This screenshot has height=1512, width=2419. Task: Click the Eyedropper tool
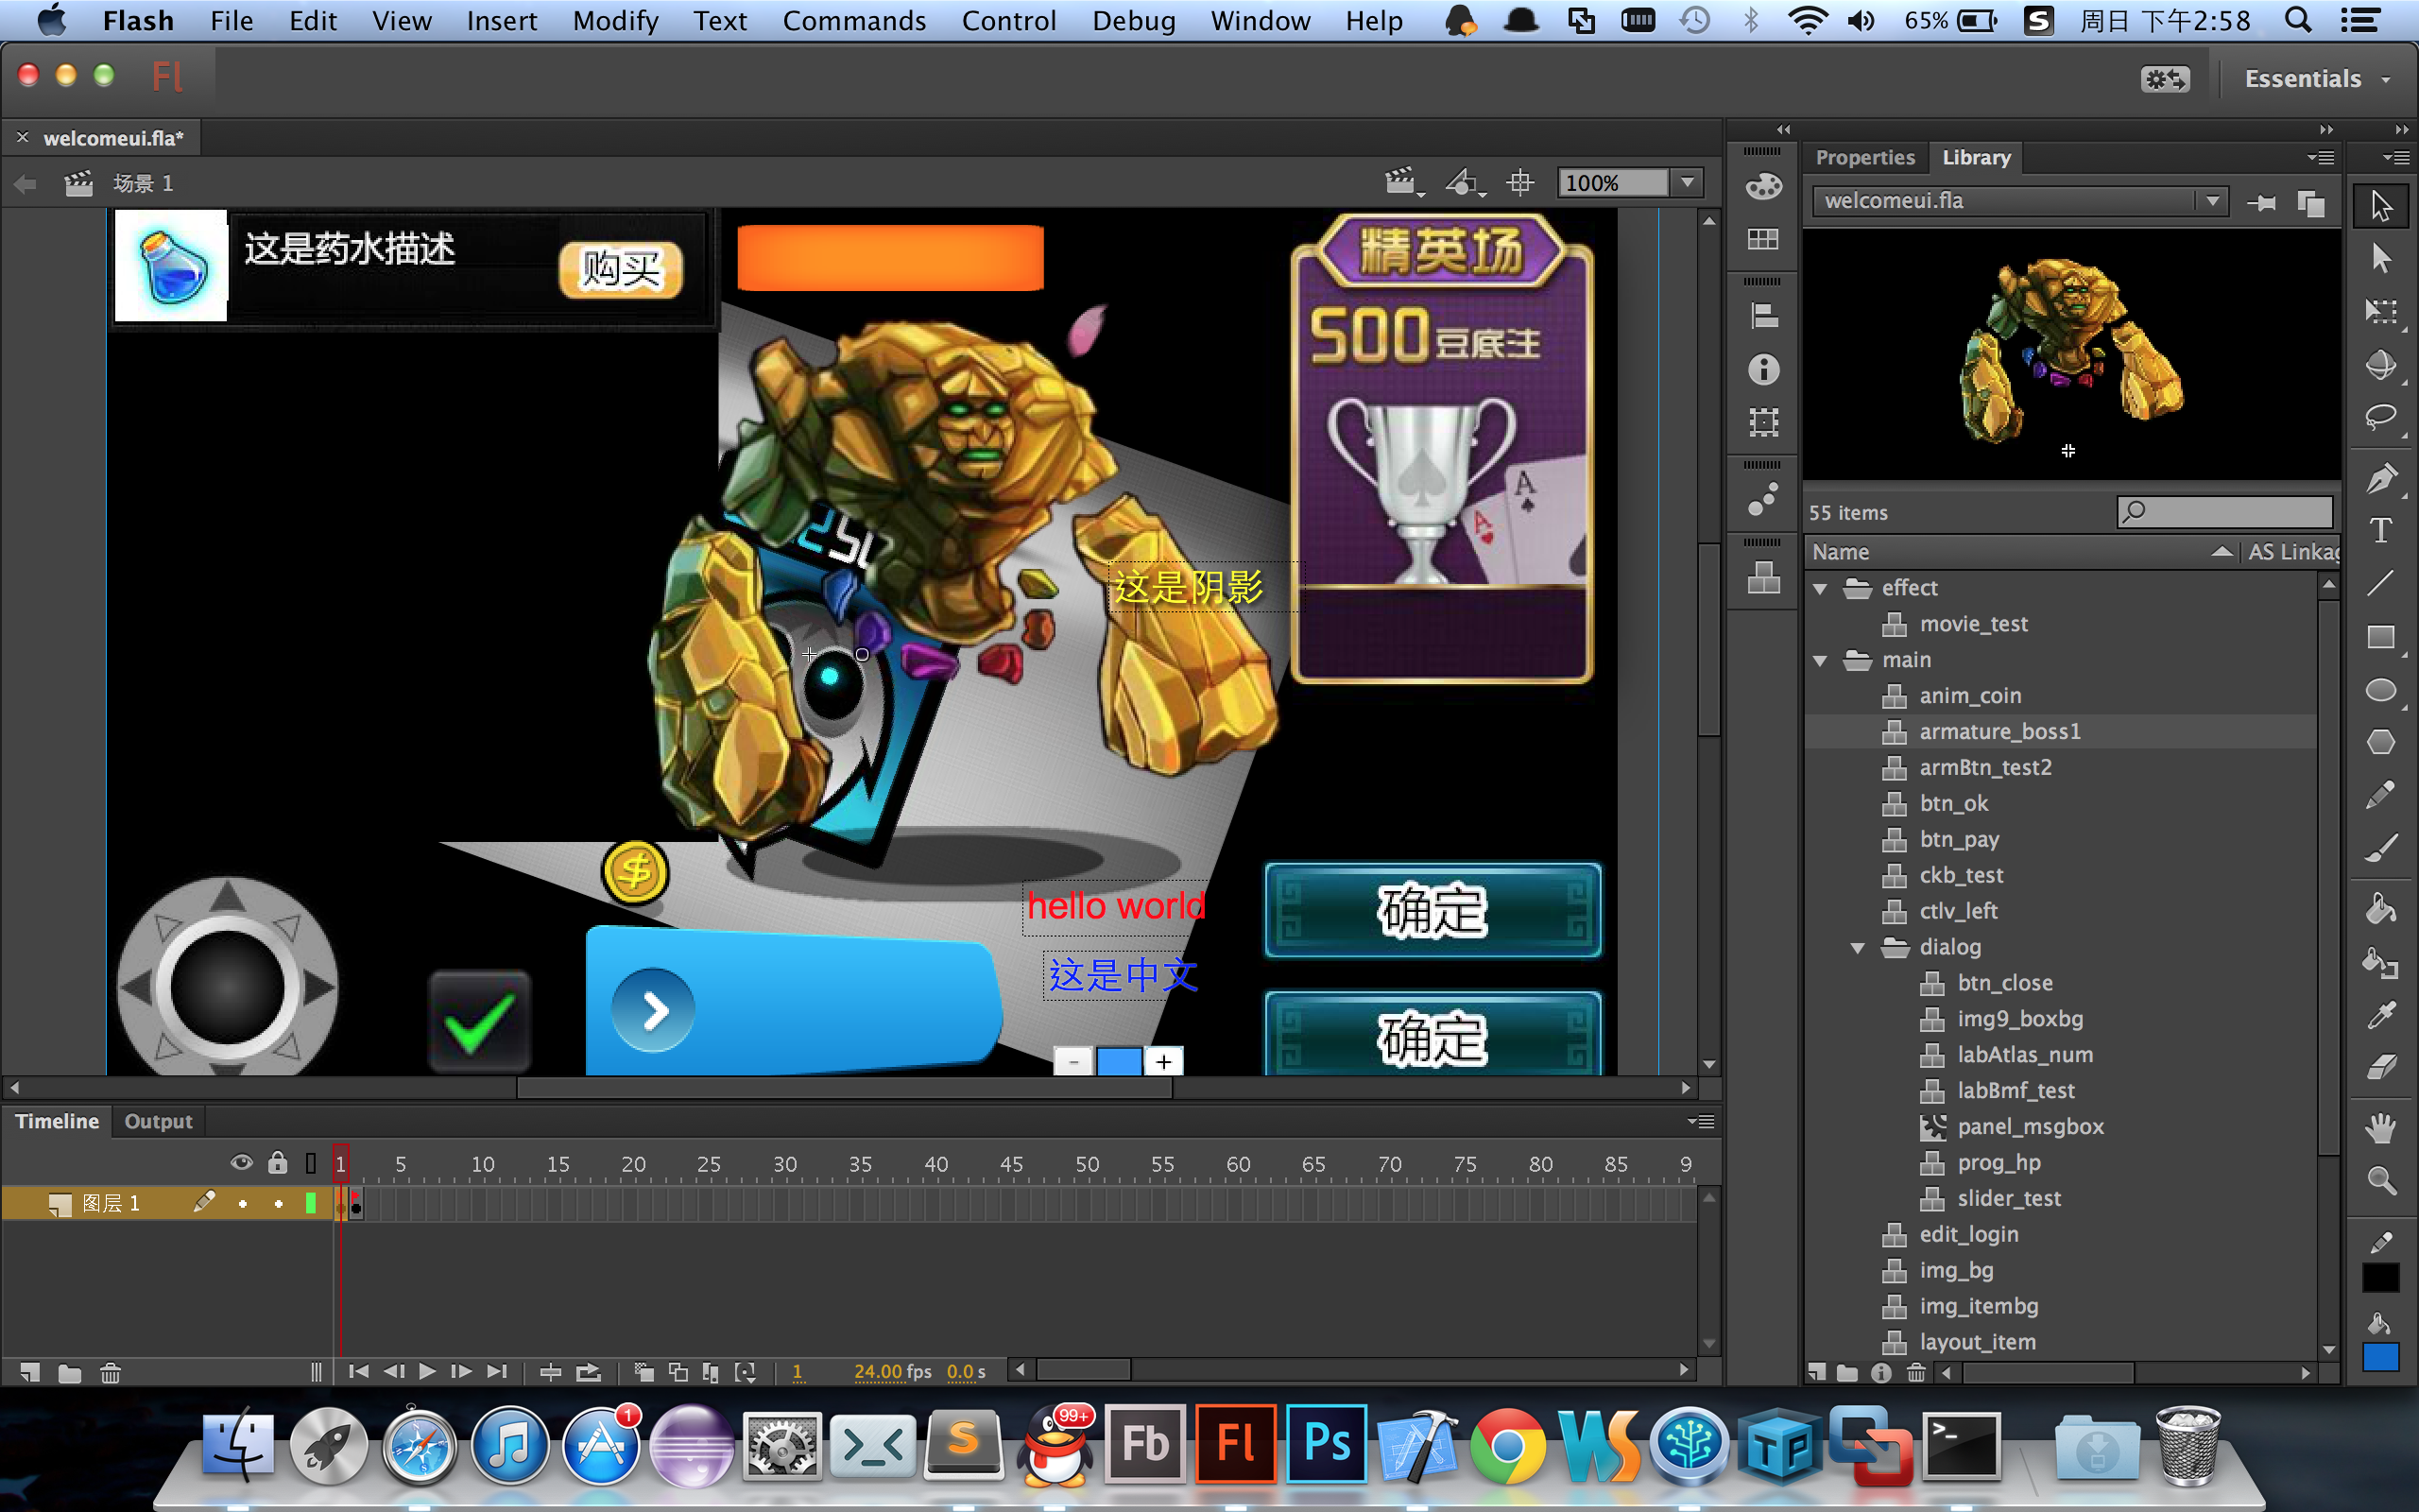(x=2381, y=1015)
